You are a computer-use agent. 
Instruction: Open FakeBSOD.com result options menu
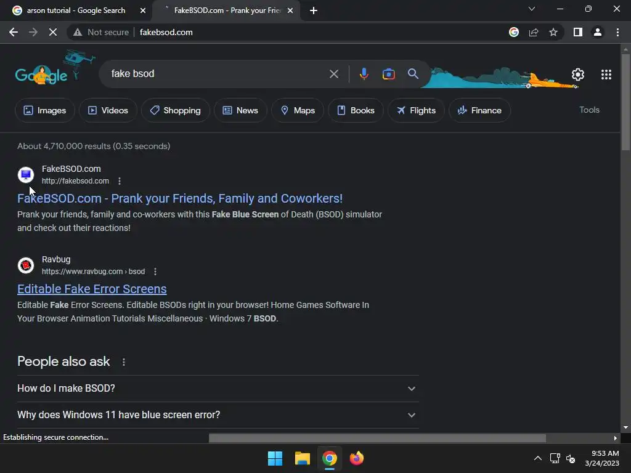point(120,181)
